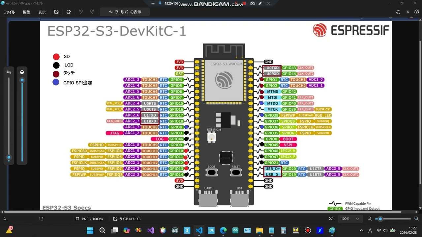This screenshot has height=237, width=422.
Task: Click the ツール バーの表示 button
Action: point(125,12)
